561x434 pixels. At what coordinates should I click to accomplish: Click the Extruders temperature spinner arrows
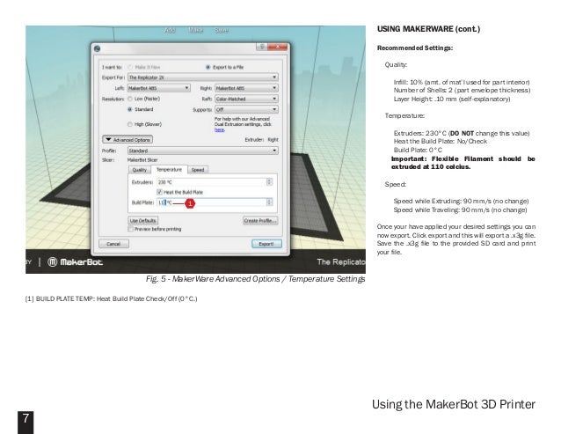point(269,182)
